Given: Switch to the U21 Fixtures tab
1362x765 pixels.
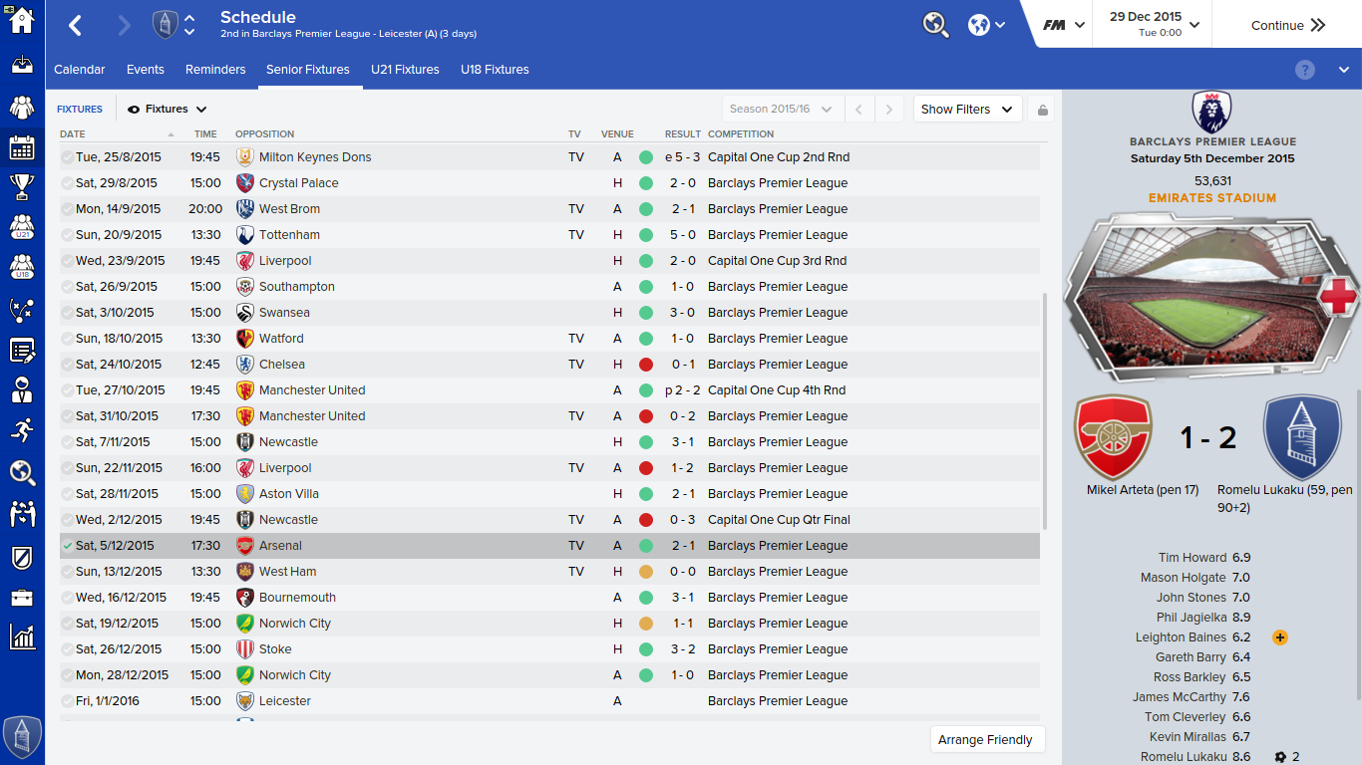Looking at the screenshot, I should (405, 70).
